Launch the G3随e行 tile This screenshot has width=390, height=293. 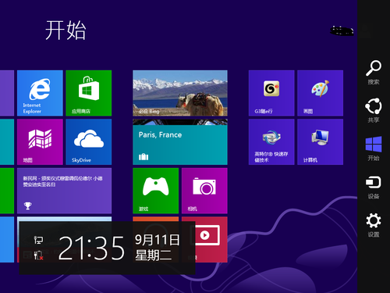(x=271, y=93)
